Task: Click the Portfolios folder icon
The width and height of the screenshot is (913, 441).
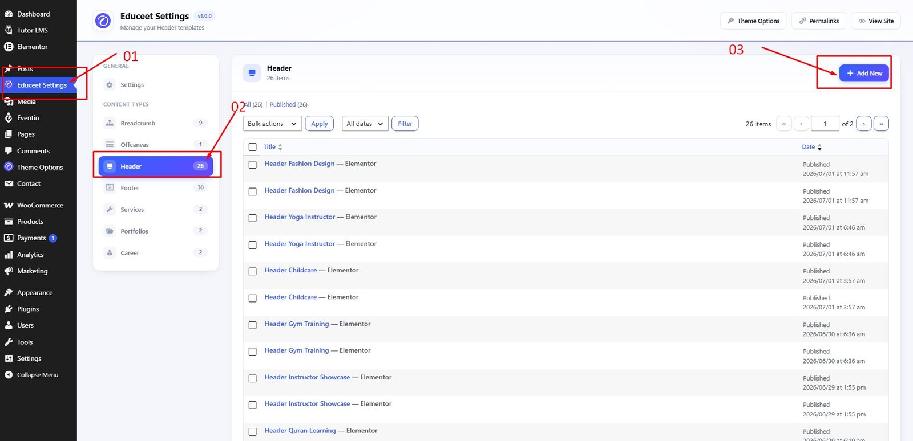Action: [110, 231]
